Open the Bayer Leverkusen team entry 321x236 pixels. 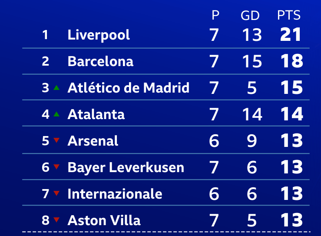tap(126, 167)
